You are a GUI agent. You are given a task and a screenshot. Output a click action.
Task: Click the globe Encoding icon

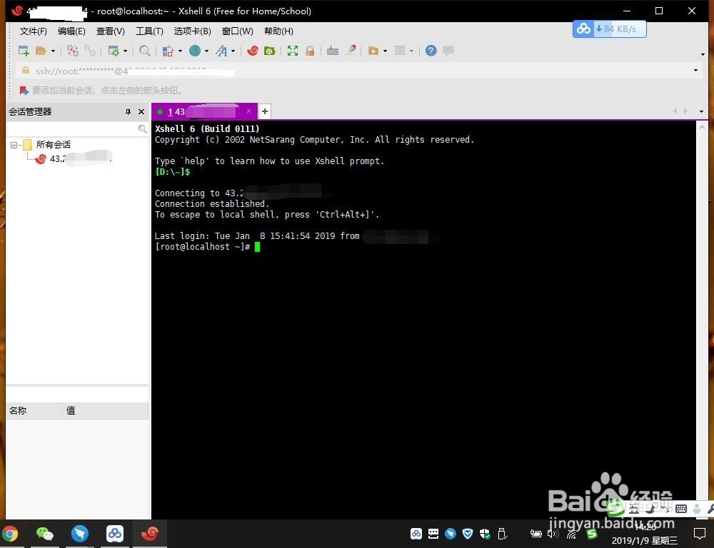click(195, 51)
